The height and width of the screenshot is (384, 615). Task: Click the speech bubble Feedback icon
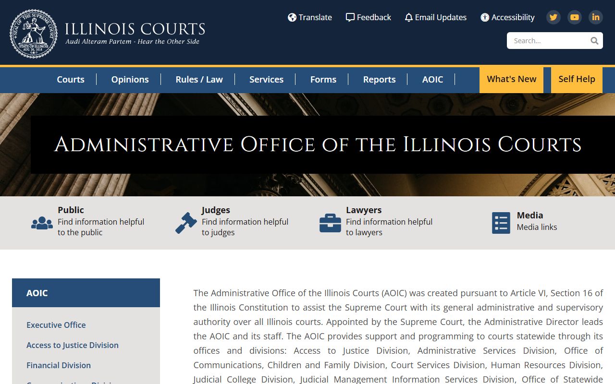[x=350, y=17]
